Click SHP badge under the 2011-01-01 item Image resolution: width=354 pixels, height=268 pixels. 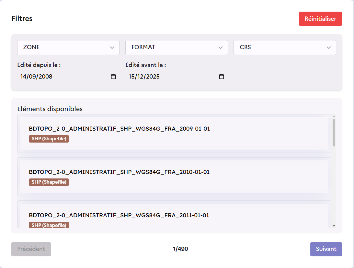(49, 225)
